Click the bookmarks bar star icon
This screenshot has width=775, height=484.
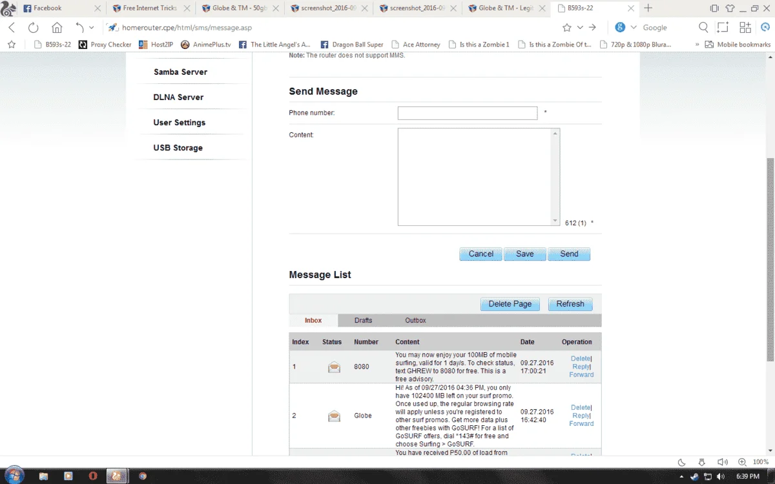tap(11, 45)
